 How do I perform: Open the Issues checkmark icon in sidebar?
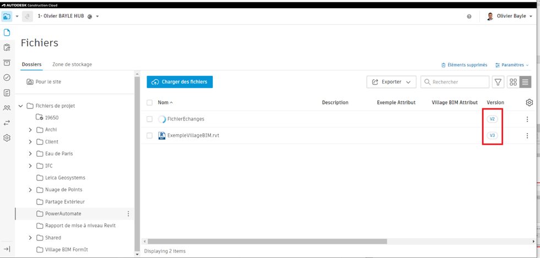pos(7,78)
